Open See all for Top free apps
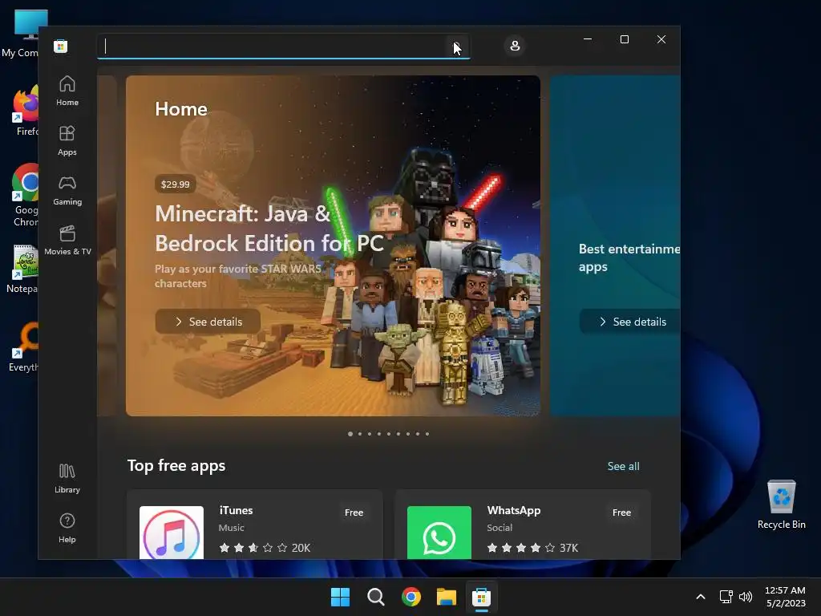The height and width of the screenshot is (616, 821). point(623,466)
